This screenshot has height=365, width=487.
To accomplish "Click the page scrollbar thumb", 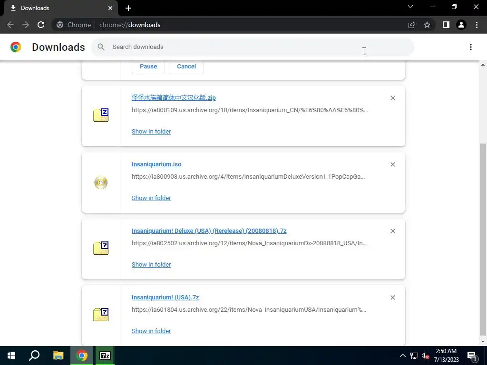I will pos(483,240).
